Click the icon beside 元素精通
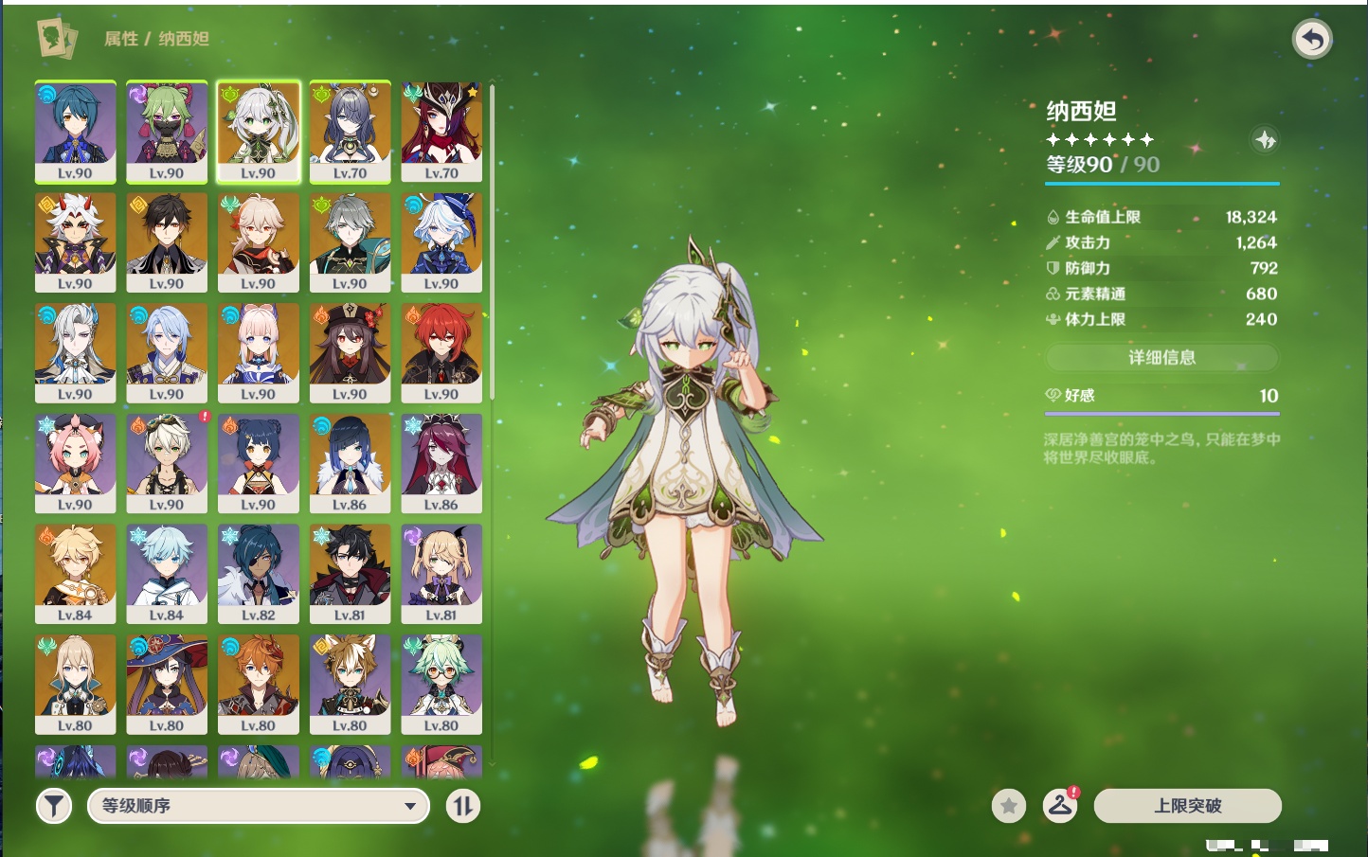The image size is (1368, 857). pos(1053,294)
